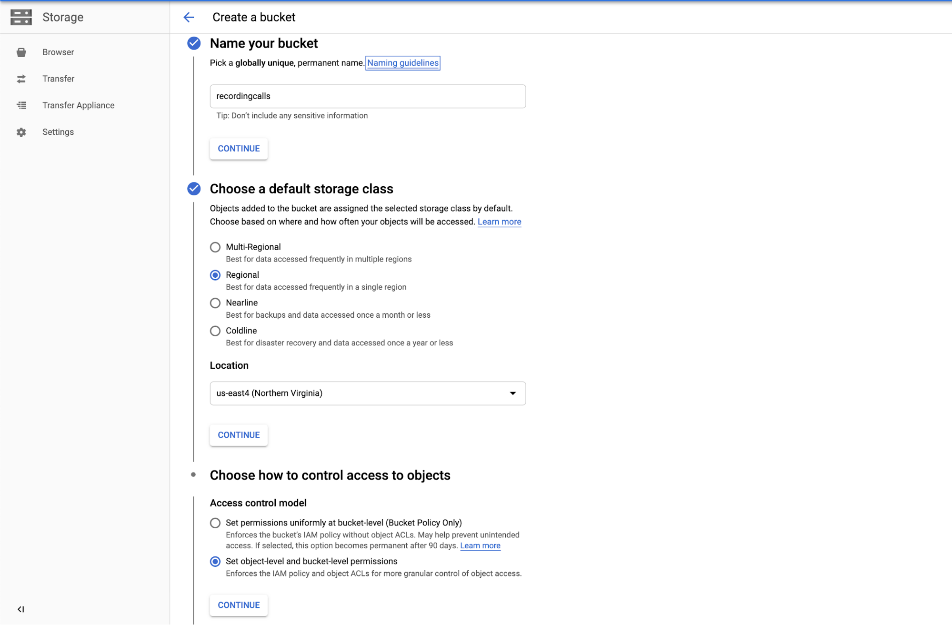The height and width of the screenshot is (625, 952).
Task: Select the Multi-Regional storage class
Action: (215, 247)
